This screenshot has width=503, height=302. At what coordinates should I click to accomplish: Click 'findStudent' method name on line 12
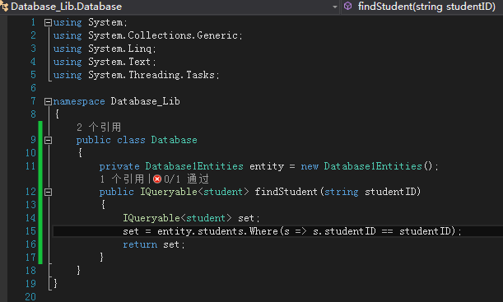tap(286, 192)
